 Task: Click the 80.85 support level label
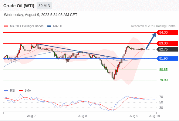point(163,70)
